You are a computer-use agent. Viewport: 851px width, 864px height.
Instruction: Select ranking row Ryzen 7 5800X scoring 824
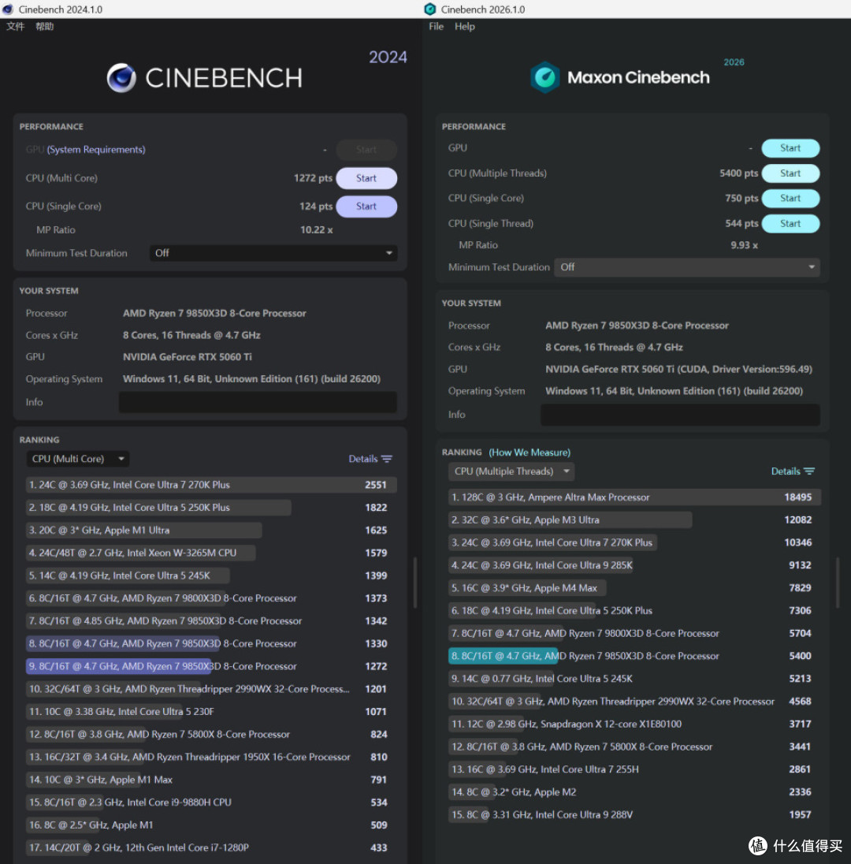click(211, 734)
